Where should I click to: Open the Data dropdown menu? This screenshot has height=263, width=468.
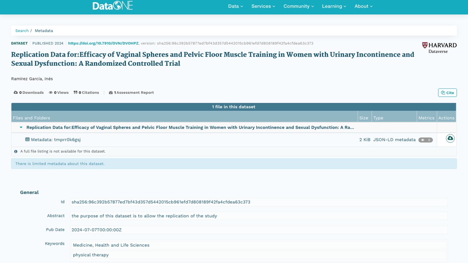(x=235, y=6)
